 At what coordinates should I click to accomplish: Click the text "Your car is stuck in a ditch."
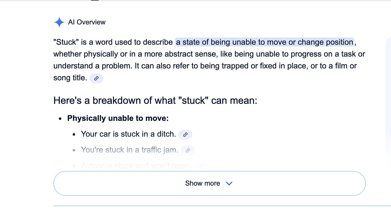click(128, 134)
